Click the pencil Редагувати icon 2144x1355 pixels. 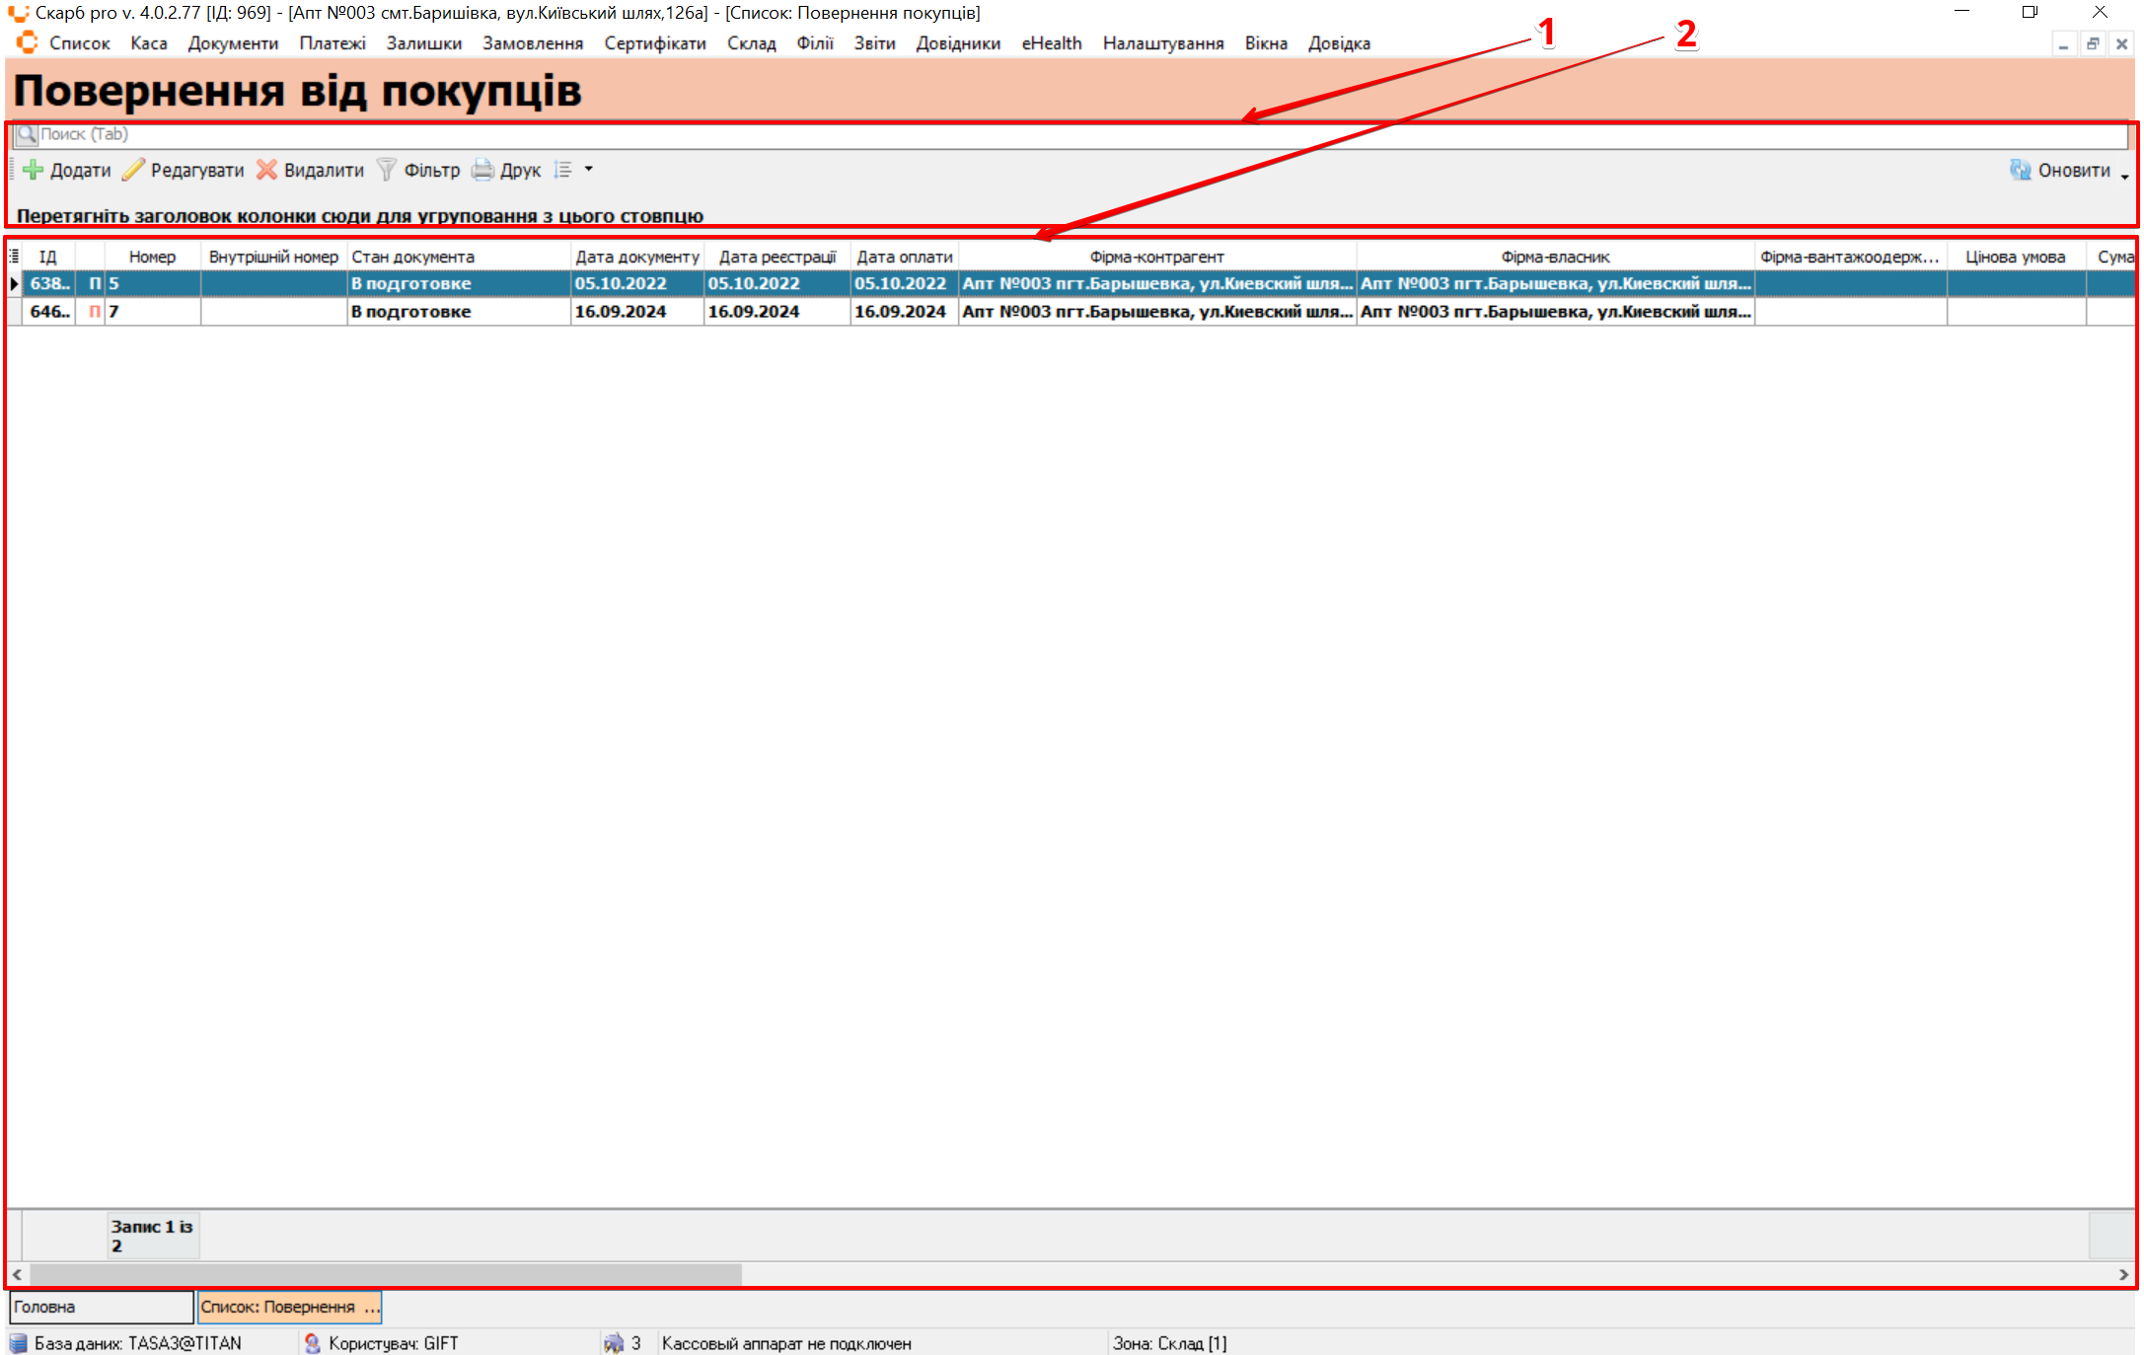coord(133,170)
